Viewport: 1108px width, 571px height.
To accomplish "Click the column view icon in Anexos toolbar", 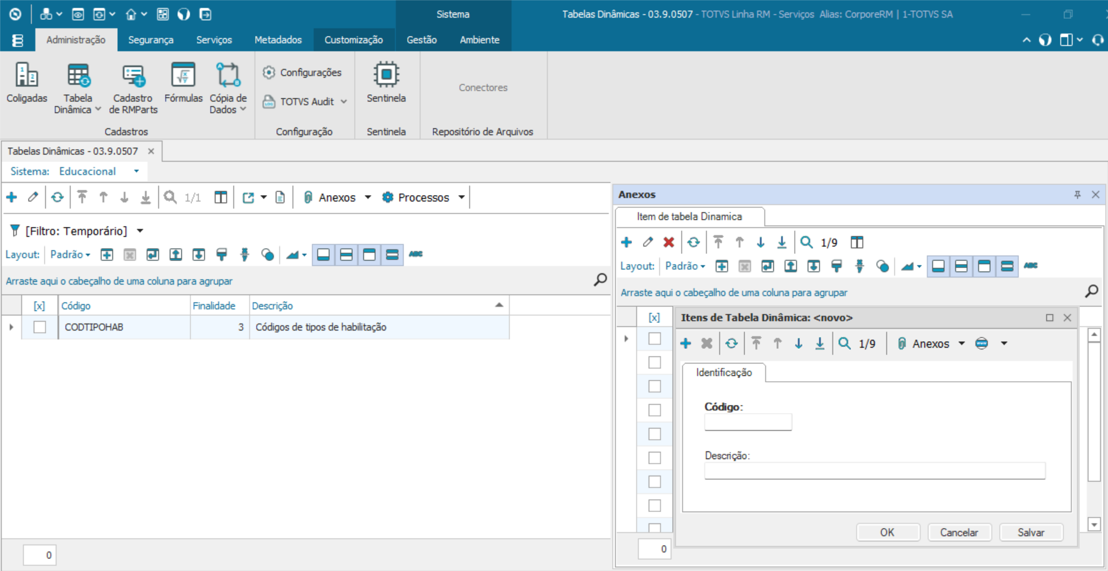I will 857,242.
